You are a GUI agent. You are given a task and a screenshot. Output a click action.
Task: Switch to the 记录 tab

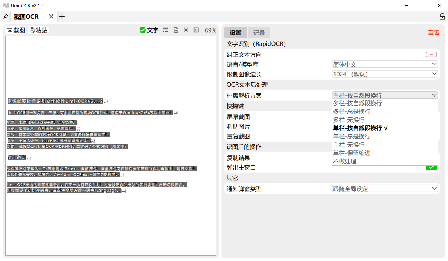click(x=259, y=33)
